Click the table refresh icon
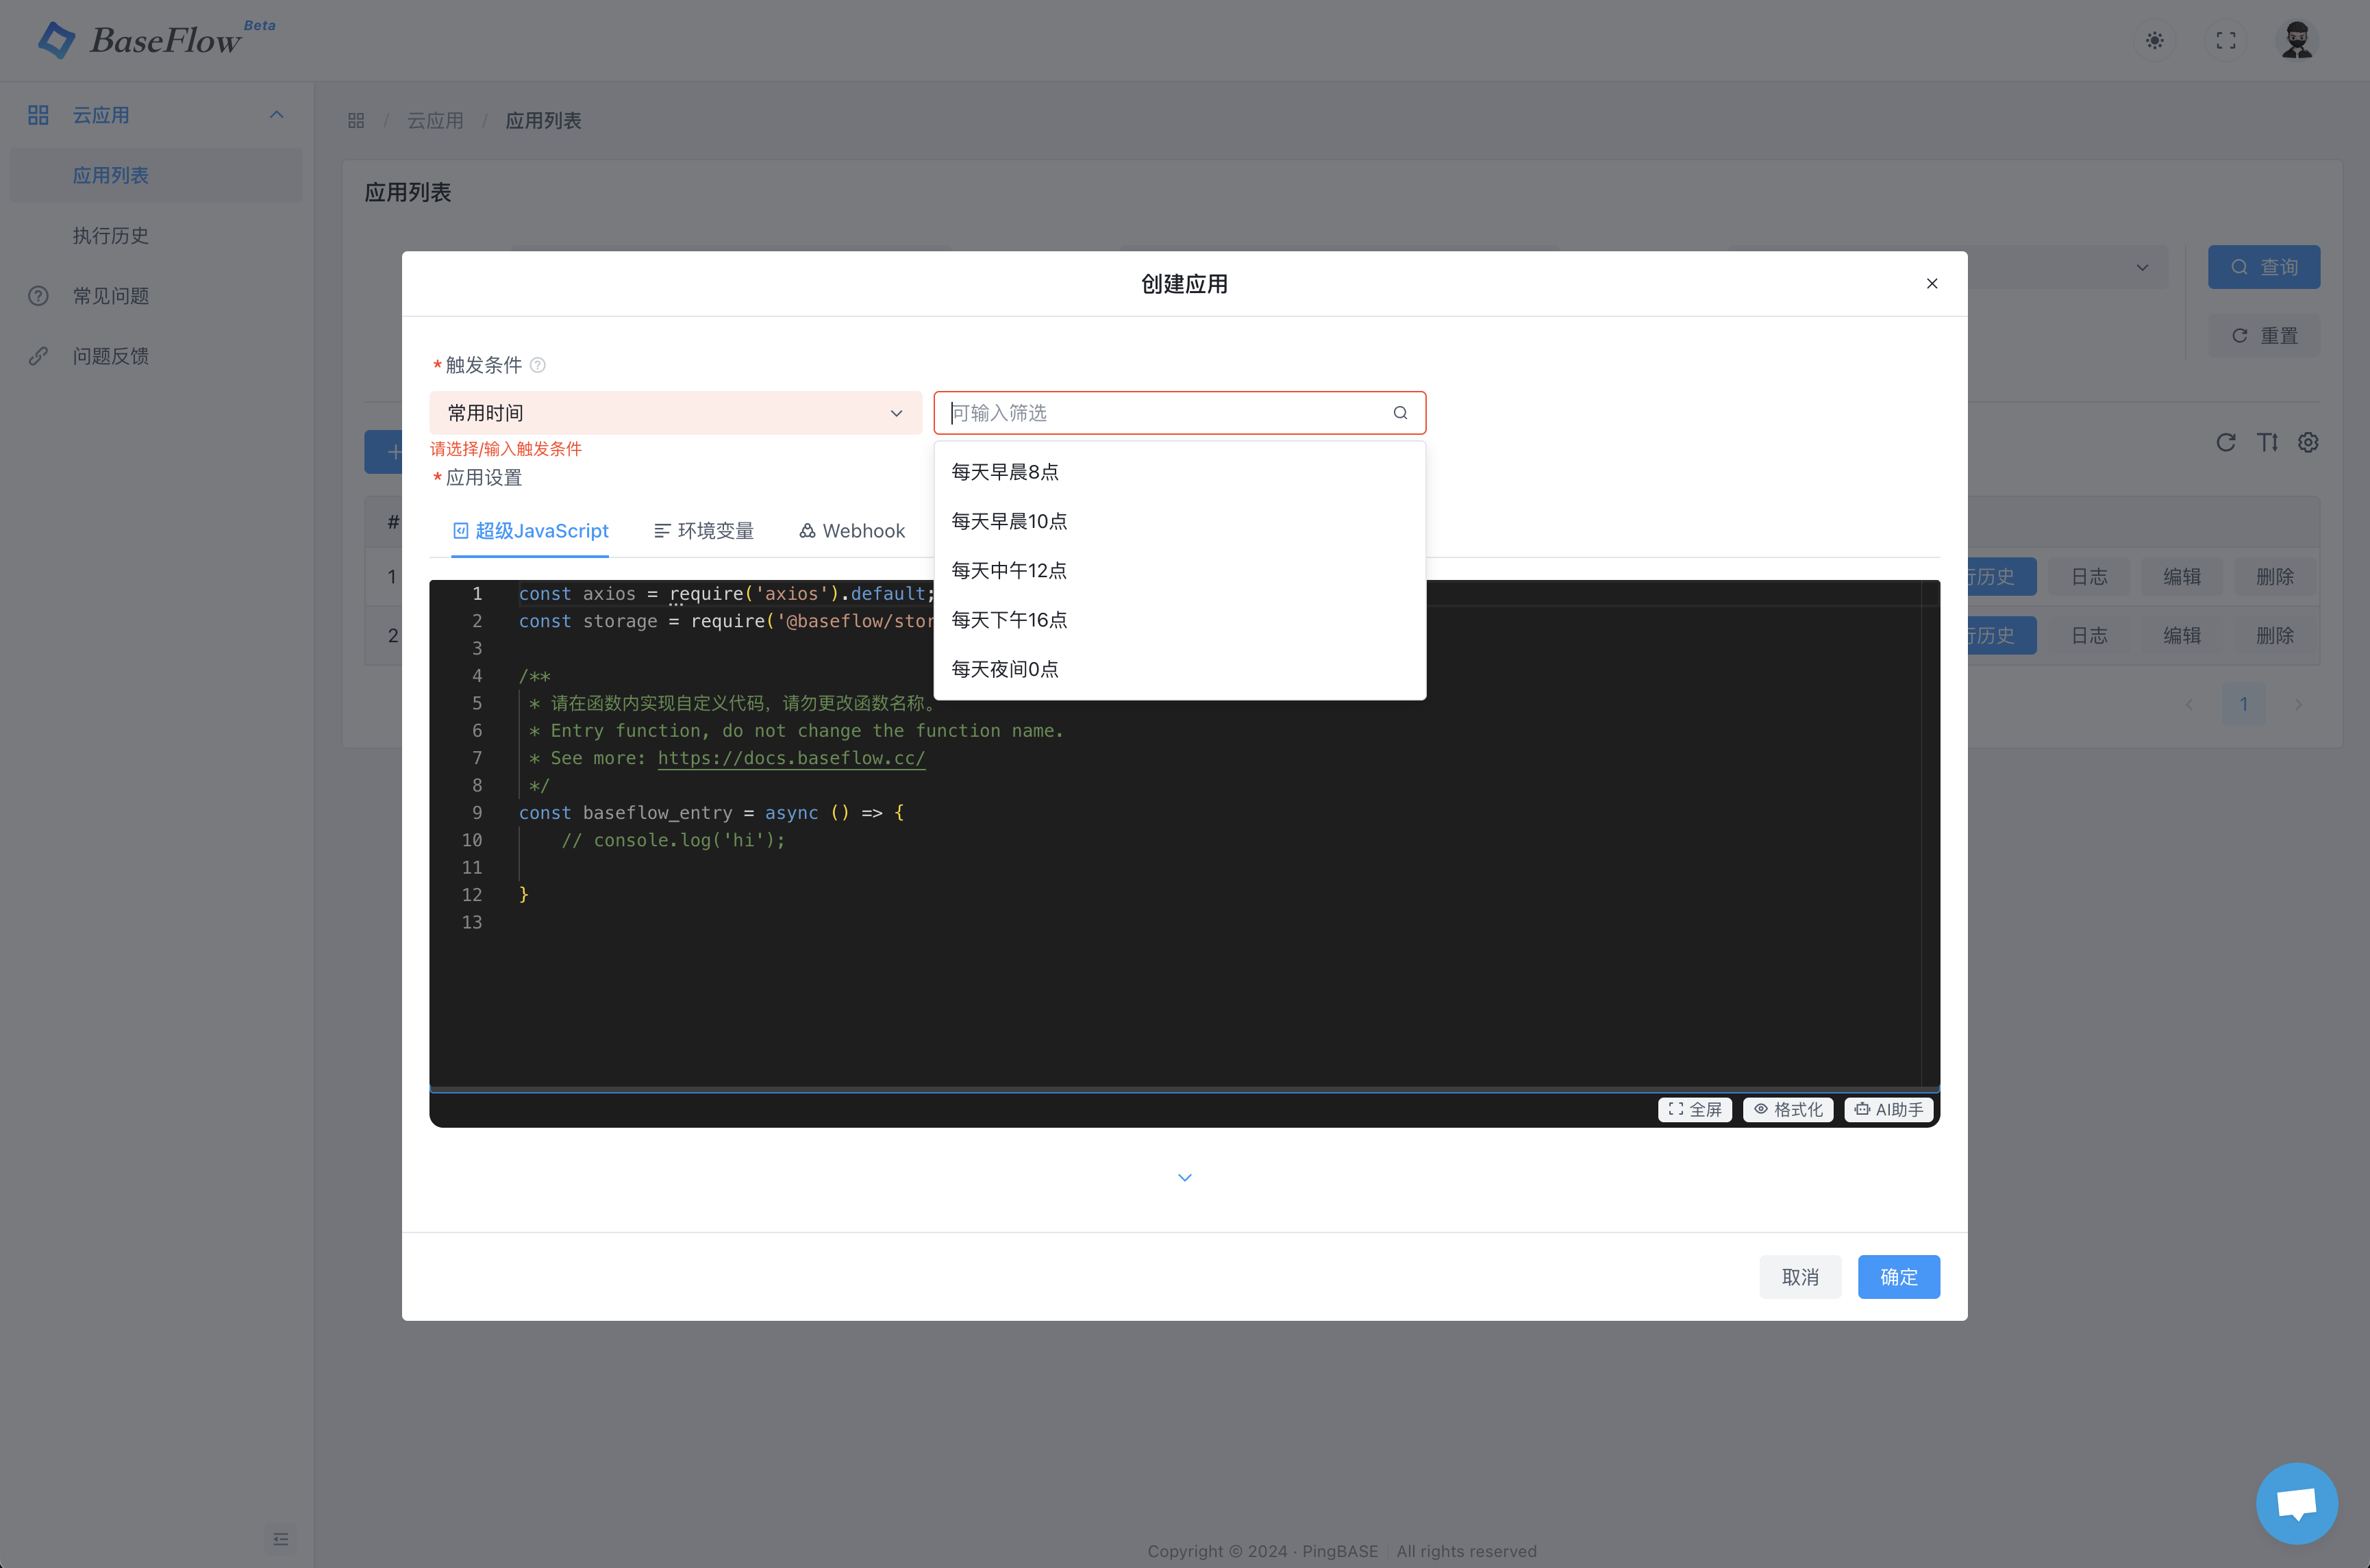Viewport: 2370px width, 1568px height. (2226, 442)
